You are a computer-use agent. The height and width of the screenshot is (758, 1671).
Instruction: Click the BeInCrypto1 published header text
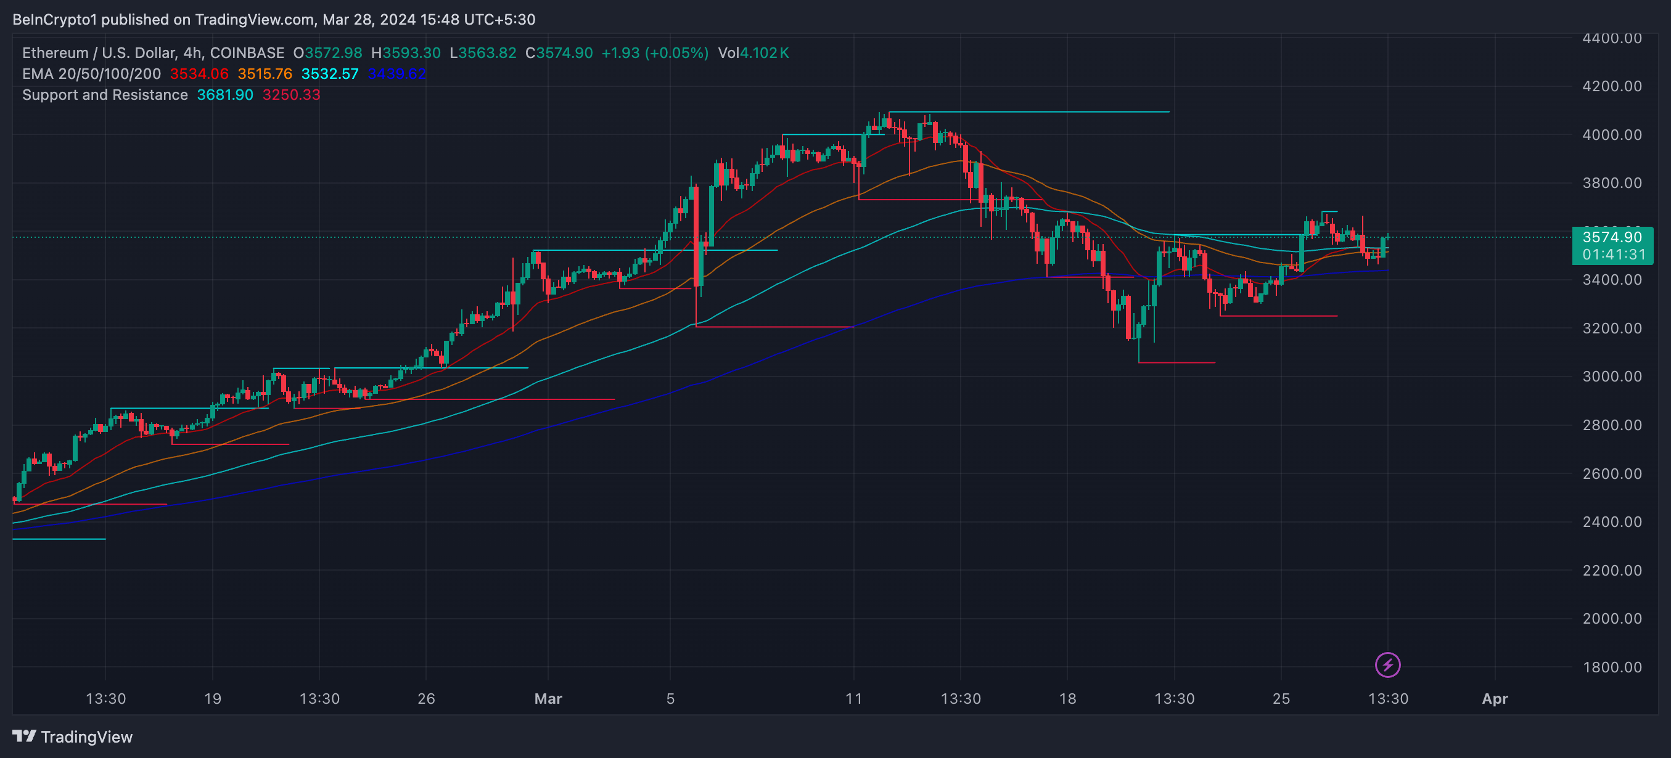tap(274, 20)
